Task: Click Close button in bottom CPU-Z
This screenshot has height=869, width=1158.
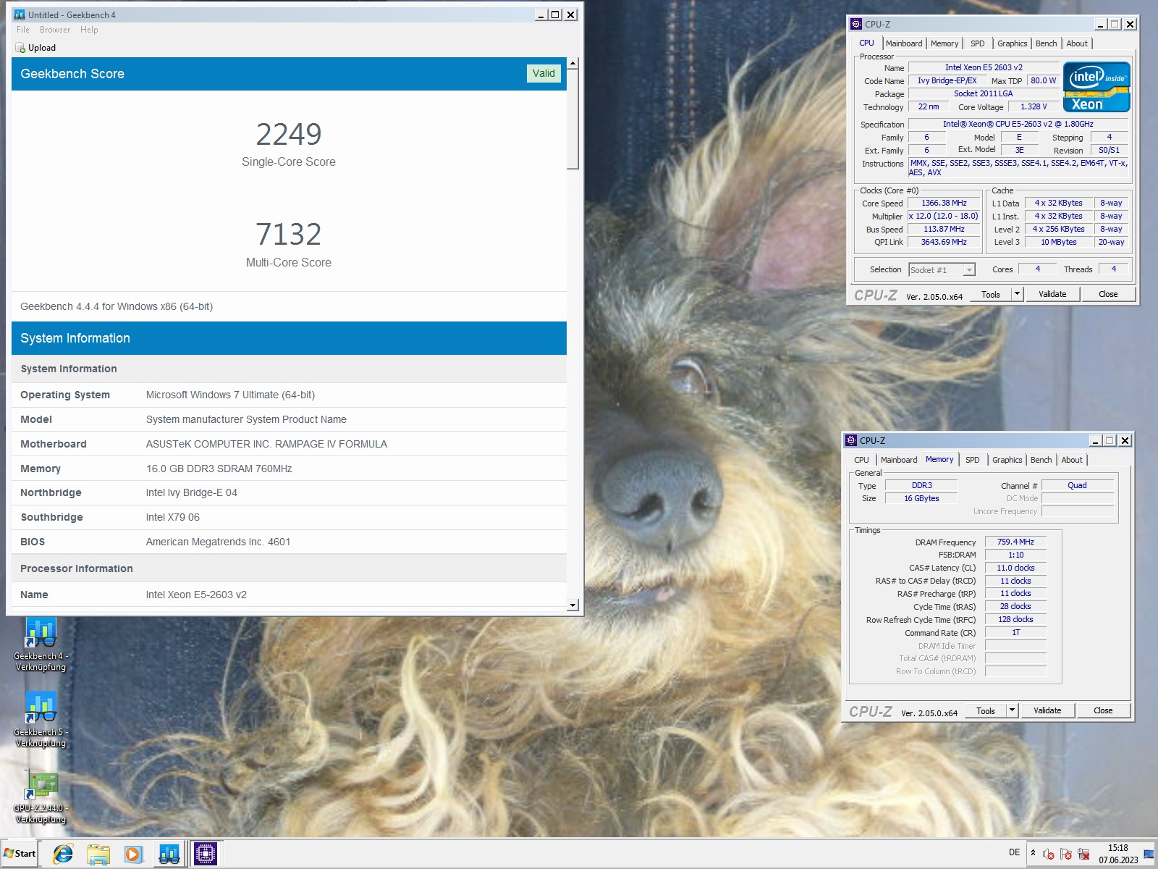Action: (x=1103, y=710)
